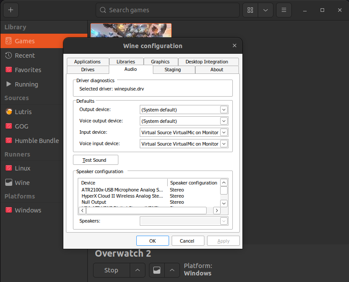Click the Test Sound button
Screen dimensions: 349x282
click(x=96, y=160)
